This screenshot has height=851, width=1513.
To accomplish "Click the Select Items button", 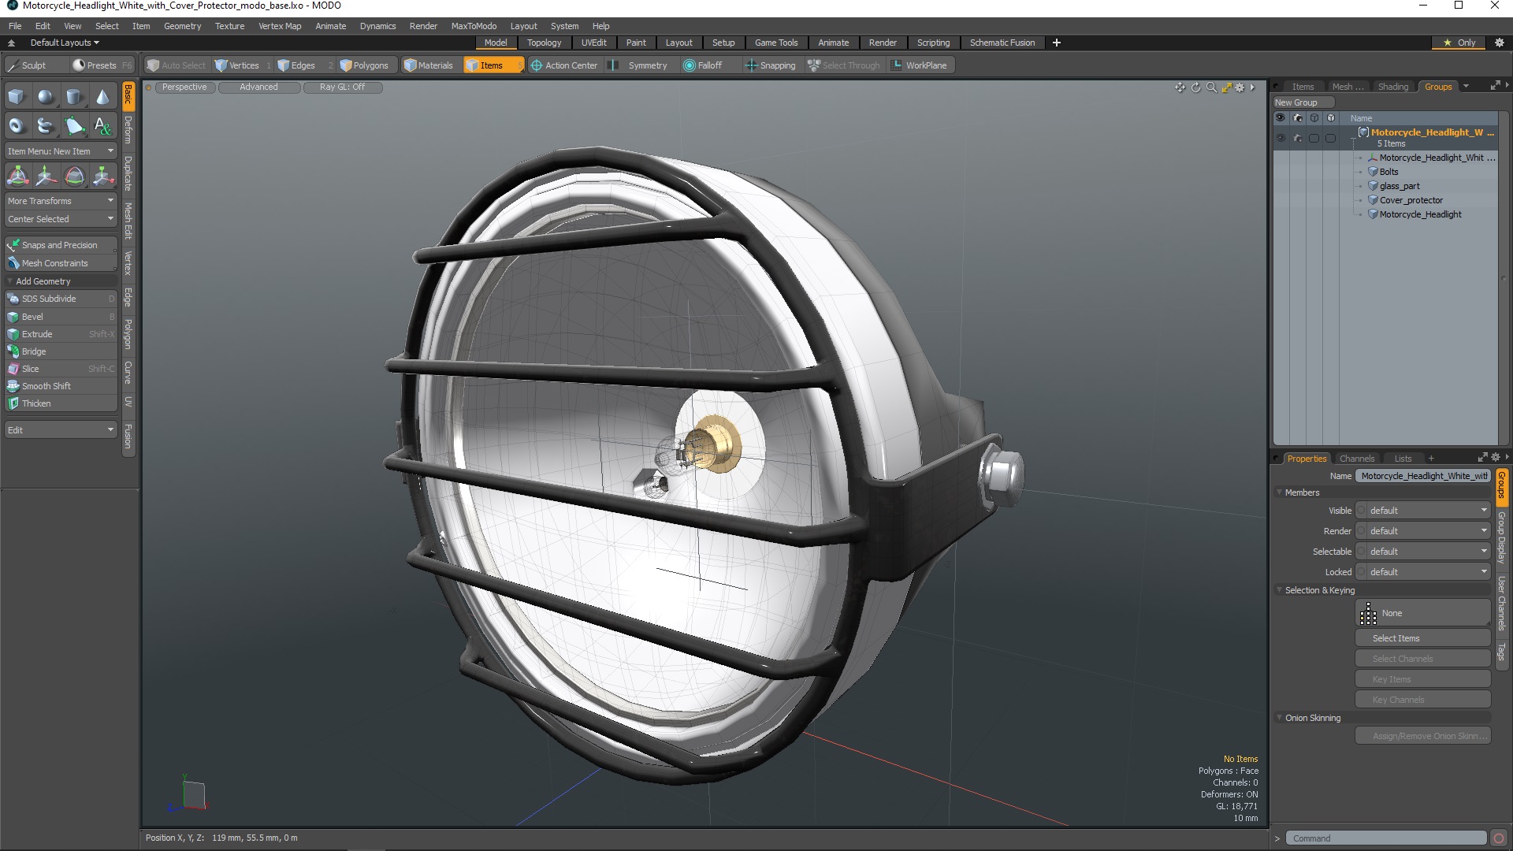I will (x=1422, y=638).
